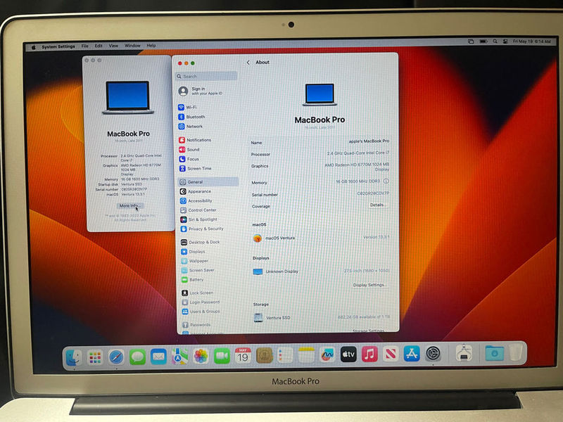Open Wi-Fi settings in sidebar
This screenshot has height=422, width=563.
point(187,108)
